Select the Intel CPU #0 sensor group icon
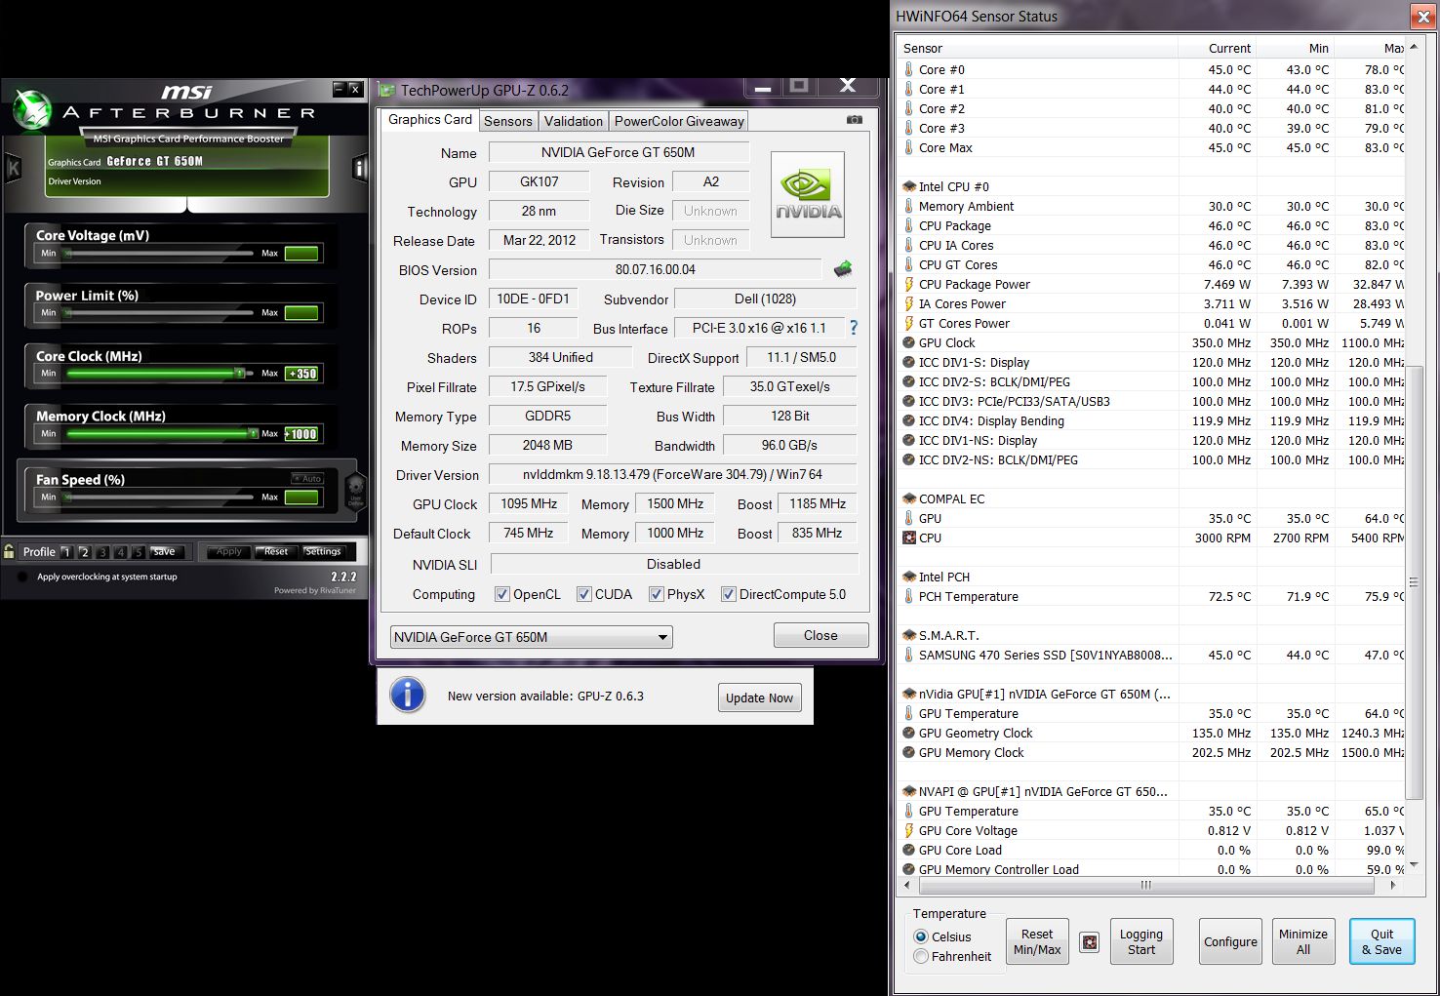This screenshot has width=1440, height=996. pyautogui.click(x=909, y=186)
